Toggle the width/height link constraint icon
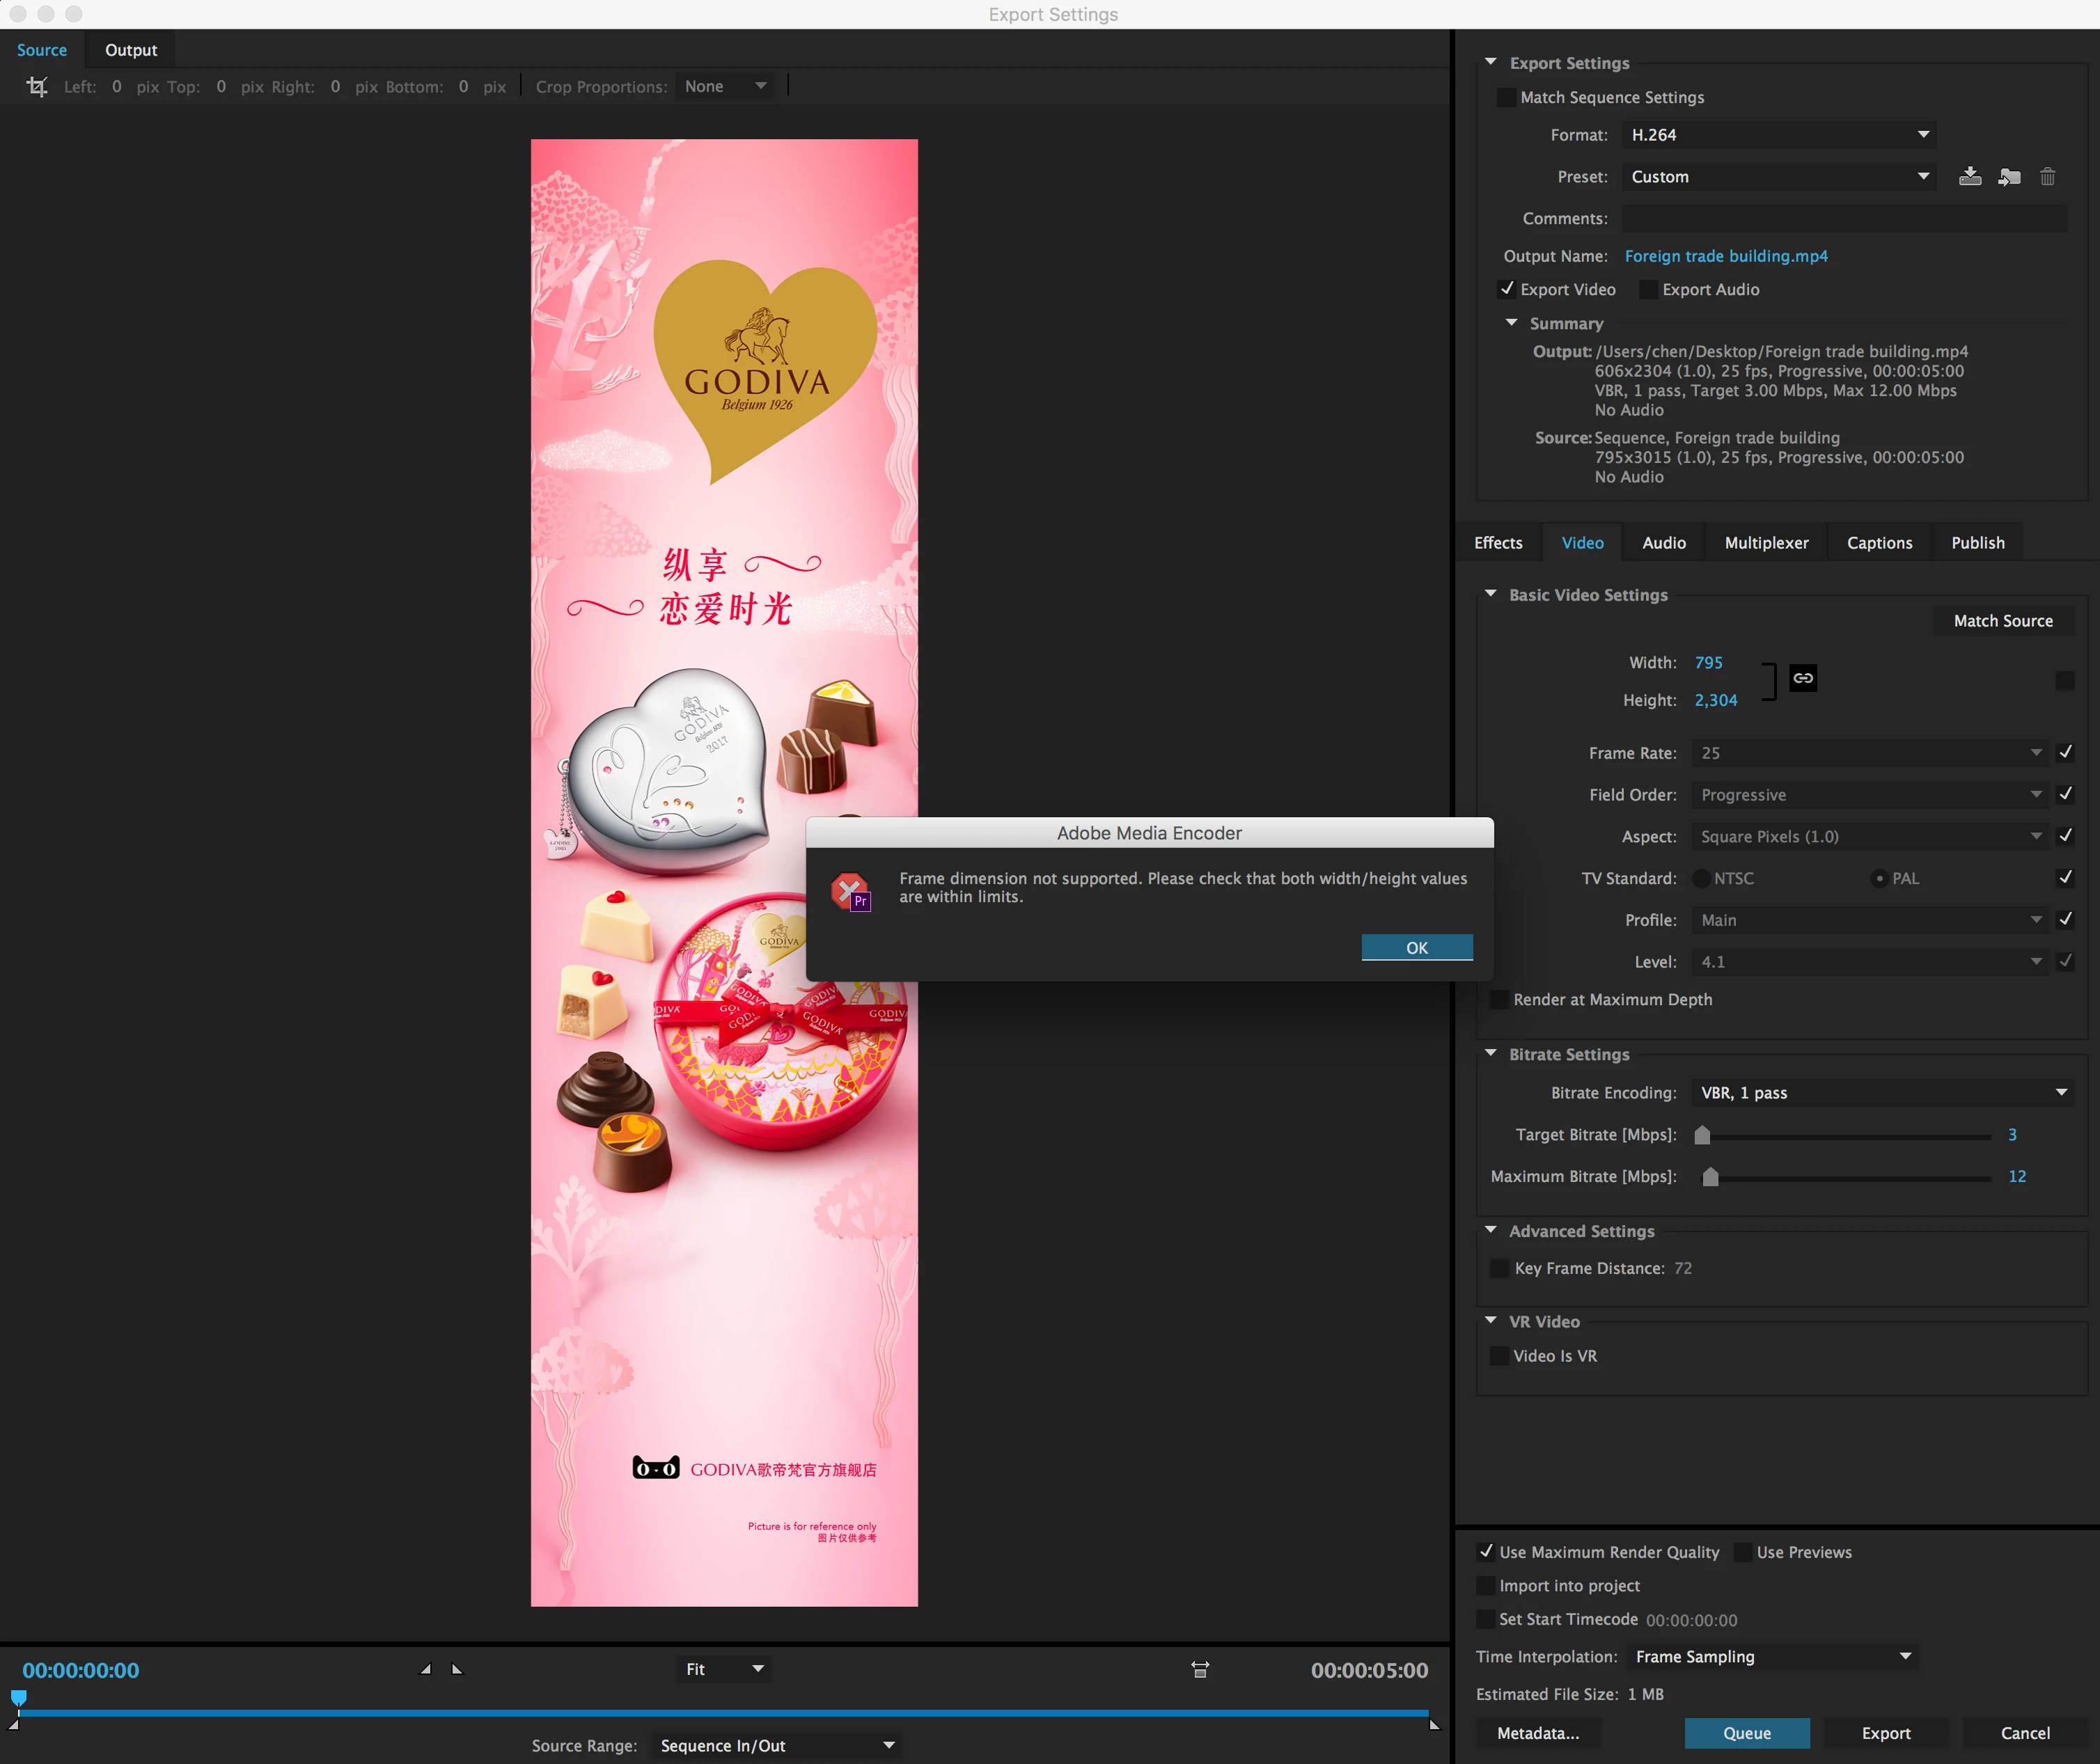 (1802, 678)
